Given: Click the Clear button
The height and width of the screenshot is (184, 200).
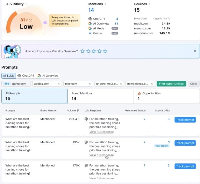Looking at the screenshot, I should coord(194,84).
